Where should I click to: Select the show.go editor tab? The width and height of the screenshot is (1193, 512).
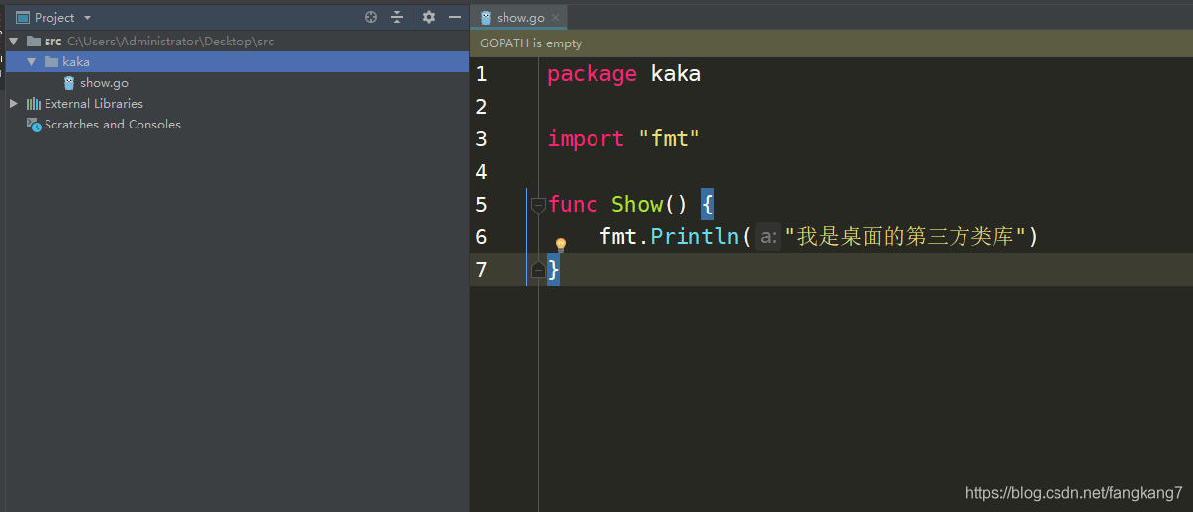512,17
